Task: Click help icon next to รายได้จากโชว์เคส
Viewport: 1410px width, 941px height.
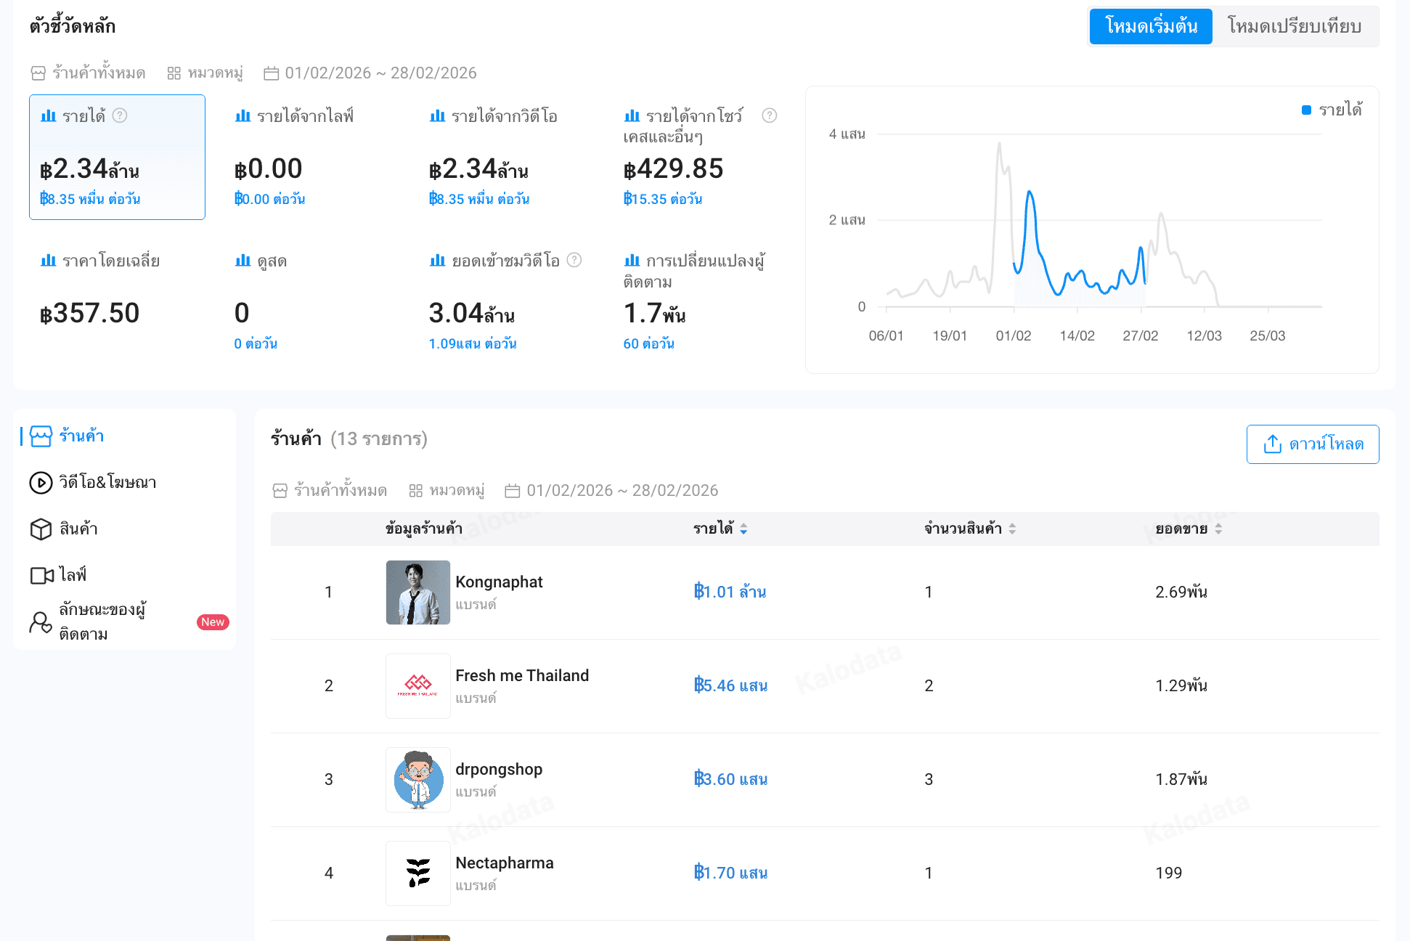Action: click(770, 115)
